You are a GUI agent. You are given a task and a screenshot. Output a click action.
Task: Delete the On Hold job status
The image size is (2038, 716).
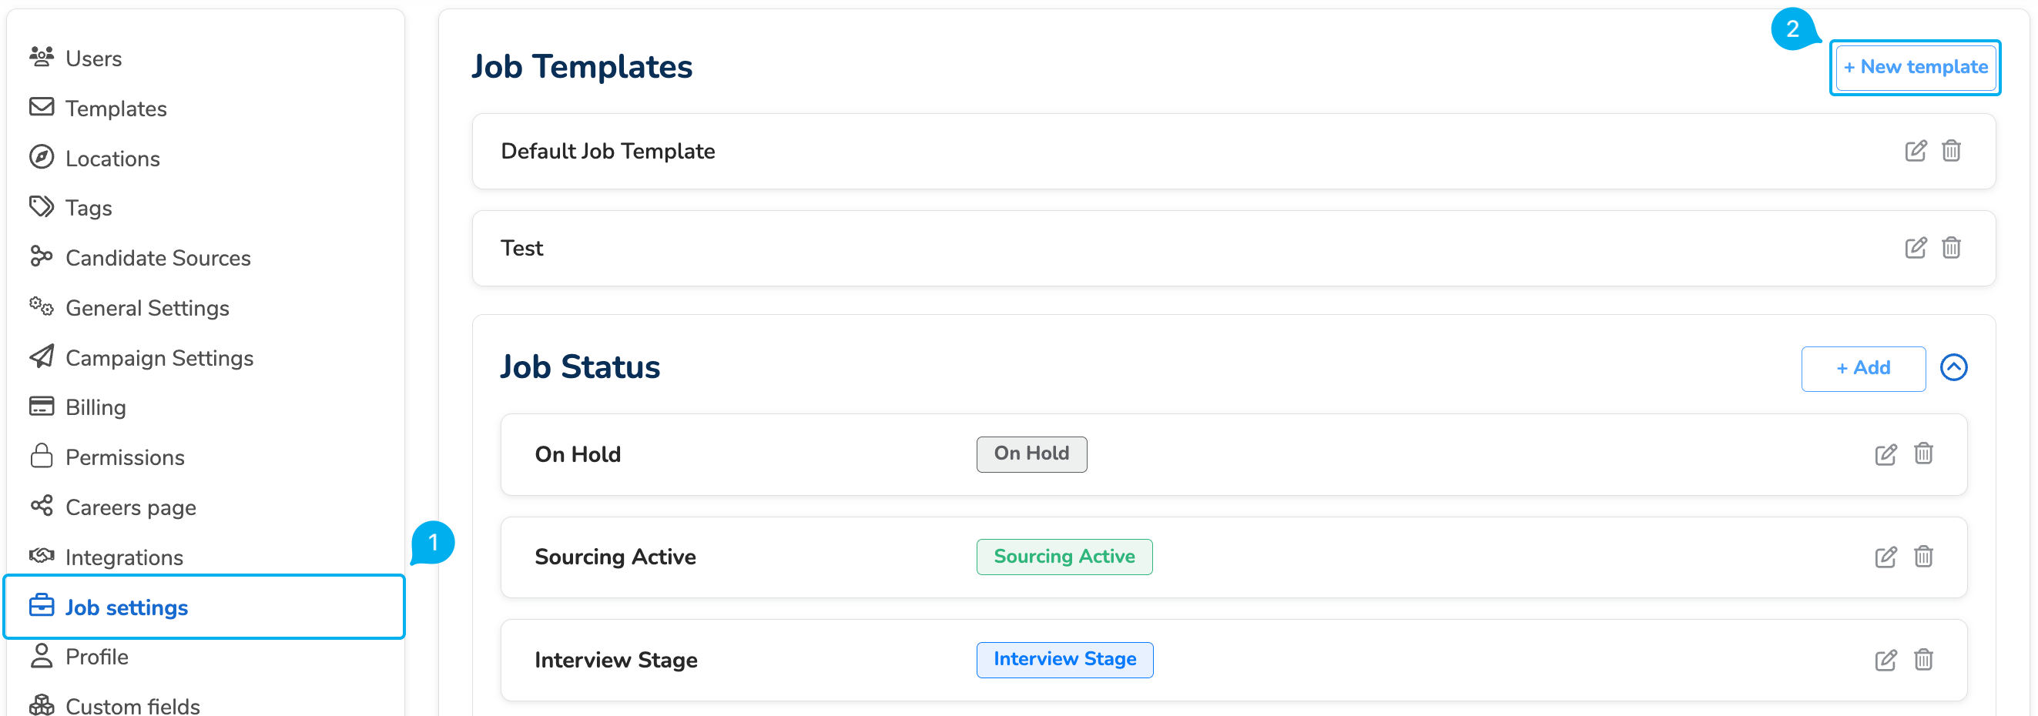[1922, 453]
